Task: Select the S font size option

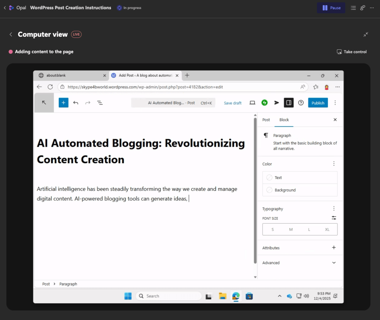Action: click(x=273, y=229)
